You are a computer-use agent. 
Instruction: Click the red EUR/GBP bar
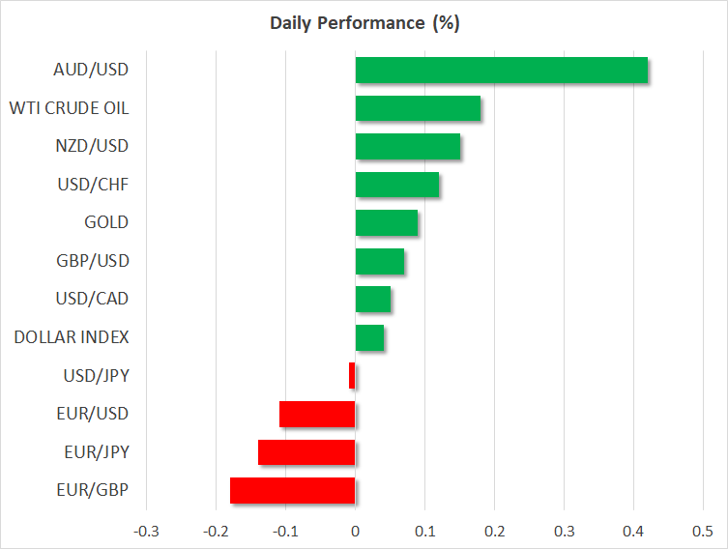pos(293,490)
